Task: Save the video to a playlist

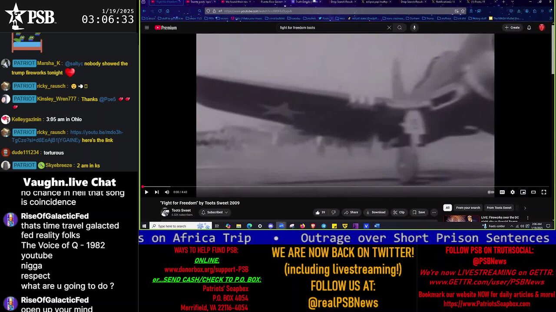Action: click(419, 212)
